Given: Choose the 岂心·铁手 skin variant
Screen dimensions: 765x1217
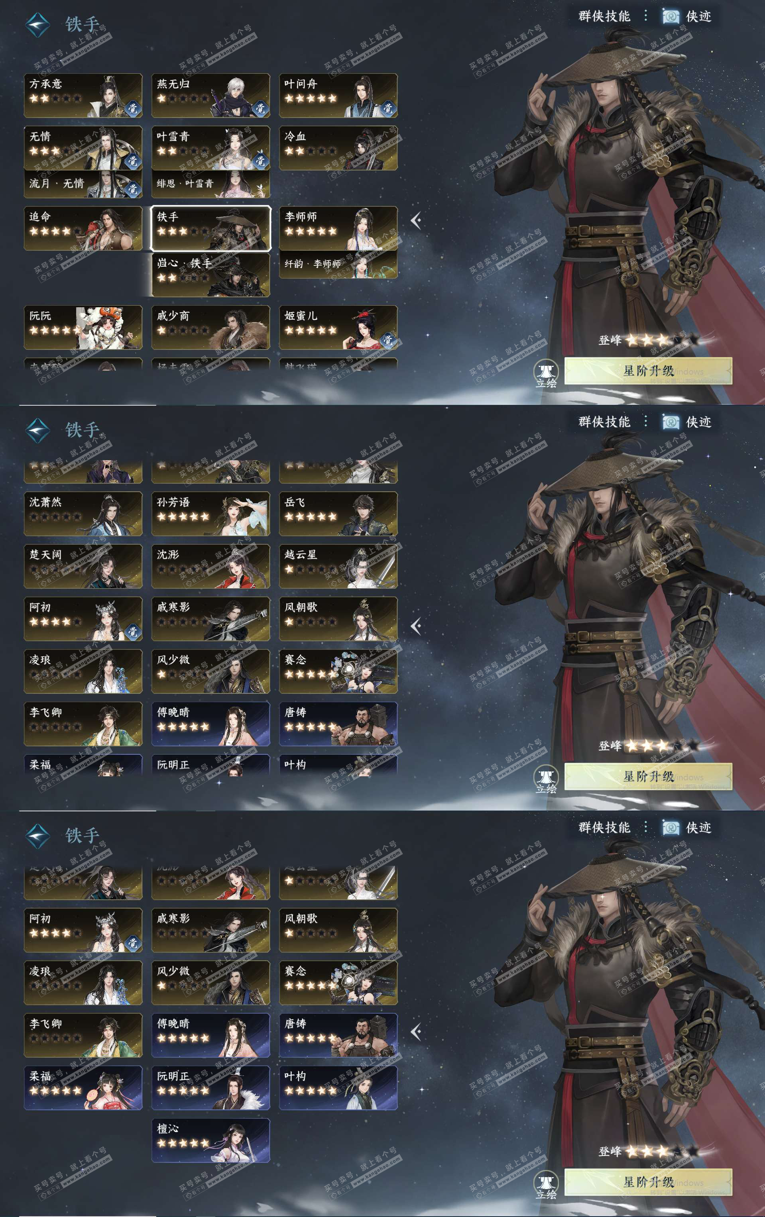Looking at the screenshot, I should pyautogui.click(x=211, y=275).
